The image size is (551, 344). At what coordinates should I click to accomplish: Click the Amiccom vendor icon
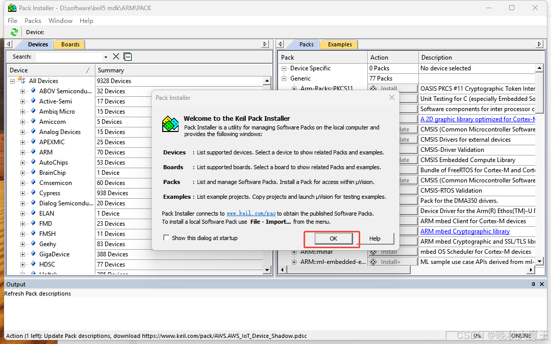(x=33, y=121)
